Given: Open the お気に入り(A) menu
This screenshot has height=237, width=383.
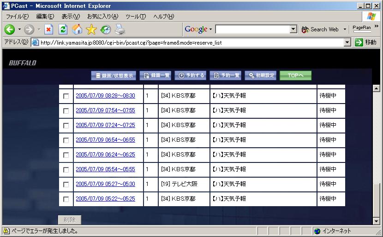Looking at the screenshot, I should tap(102, 17).
